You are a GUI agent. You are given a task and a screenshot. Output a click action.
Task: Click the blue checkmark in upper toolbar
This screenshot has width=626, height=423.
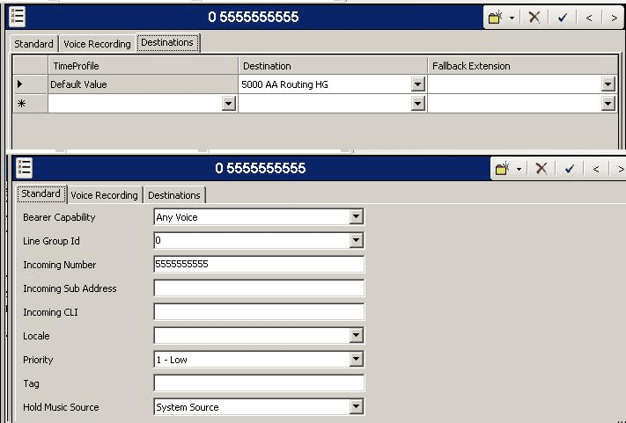pyautogui.click(x=562, y=18)
